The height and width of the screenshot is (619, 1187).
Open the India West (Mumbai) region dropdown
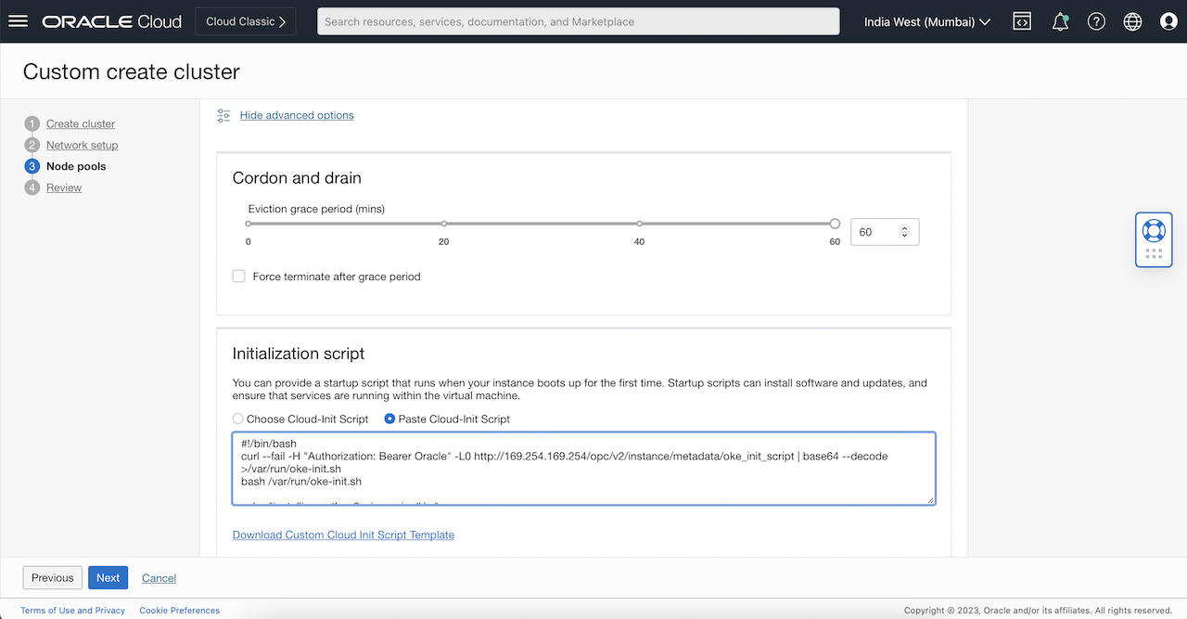click(927, 21)
